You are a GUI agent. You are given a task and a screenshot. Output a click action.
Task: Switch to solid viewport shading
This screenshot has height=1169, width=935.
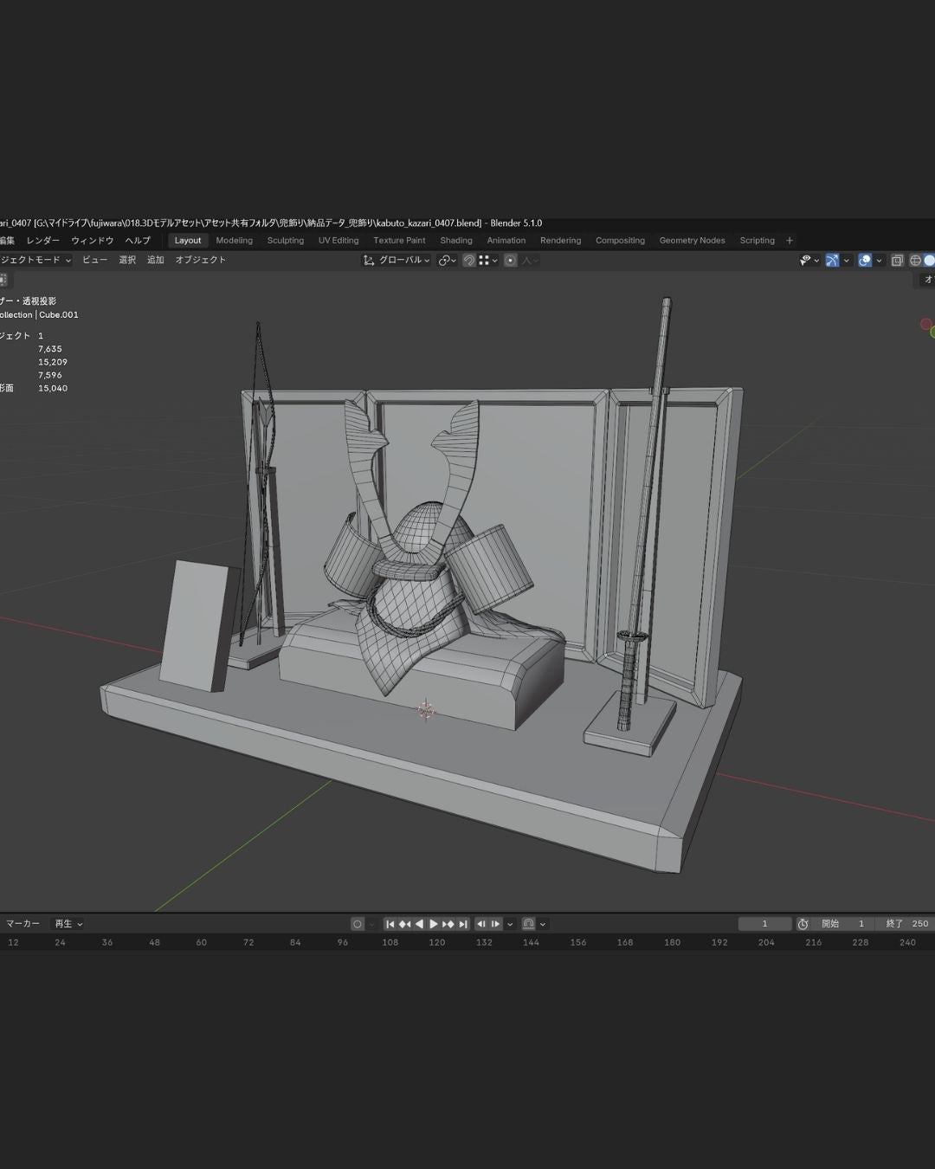click(930, 260)
